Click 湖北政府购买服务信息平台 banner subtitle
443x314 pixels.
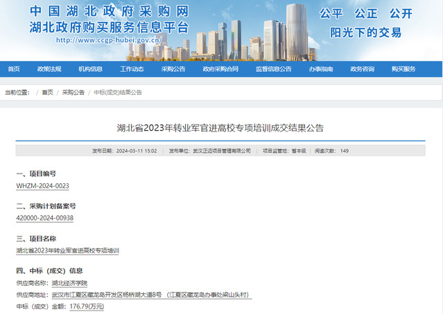click(109, 28)
